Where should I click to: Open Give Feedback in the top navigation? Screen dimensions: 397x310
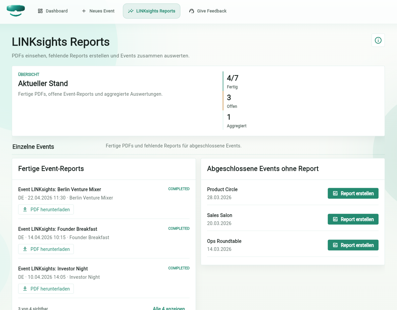pos(208,11)
